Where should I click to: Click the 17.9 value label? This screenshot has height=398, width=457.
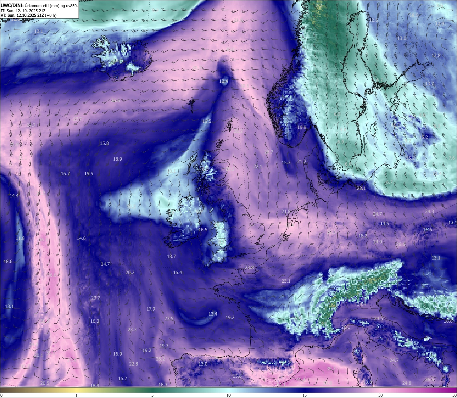(151, 309)
